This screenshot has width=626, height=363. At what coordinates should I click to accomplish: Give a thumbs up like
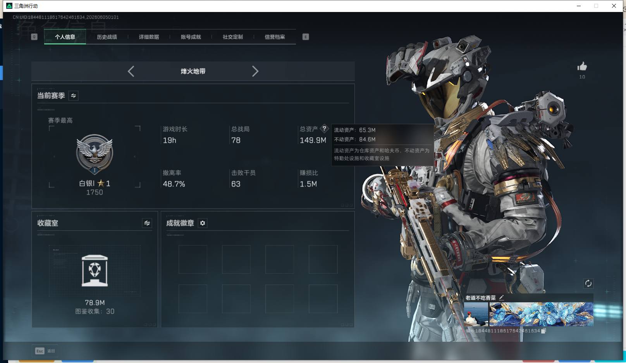click(582, 66)
